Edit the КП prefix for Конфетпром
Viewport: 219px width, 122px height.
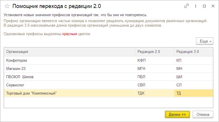[193, 61]
